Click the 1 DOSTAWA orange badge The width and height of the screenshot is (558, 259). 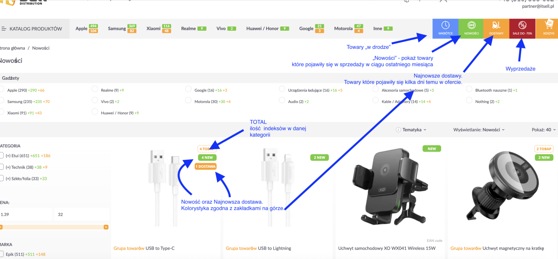click(205, 167)
